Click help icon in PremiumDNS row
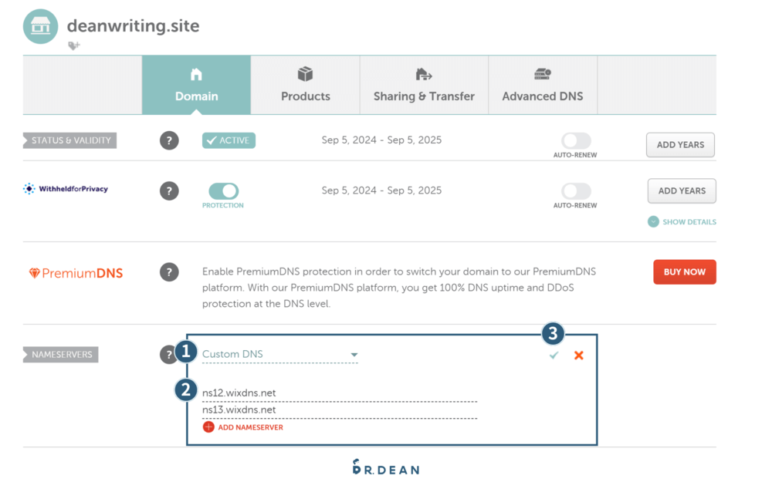The width and height of the screenshot is (772, 482). 169,272
